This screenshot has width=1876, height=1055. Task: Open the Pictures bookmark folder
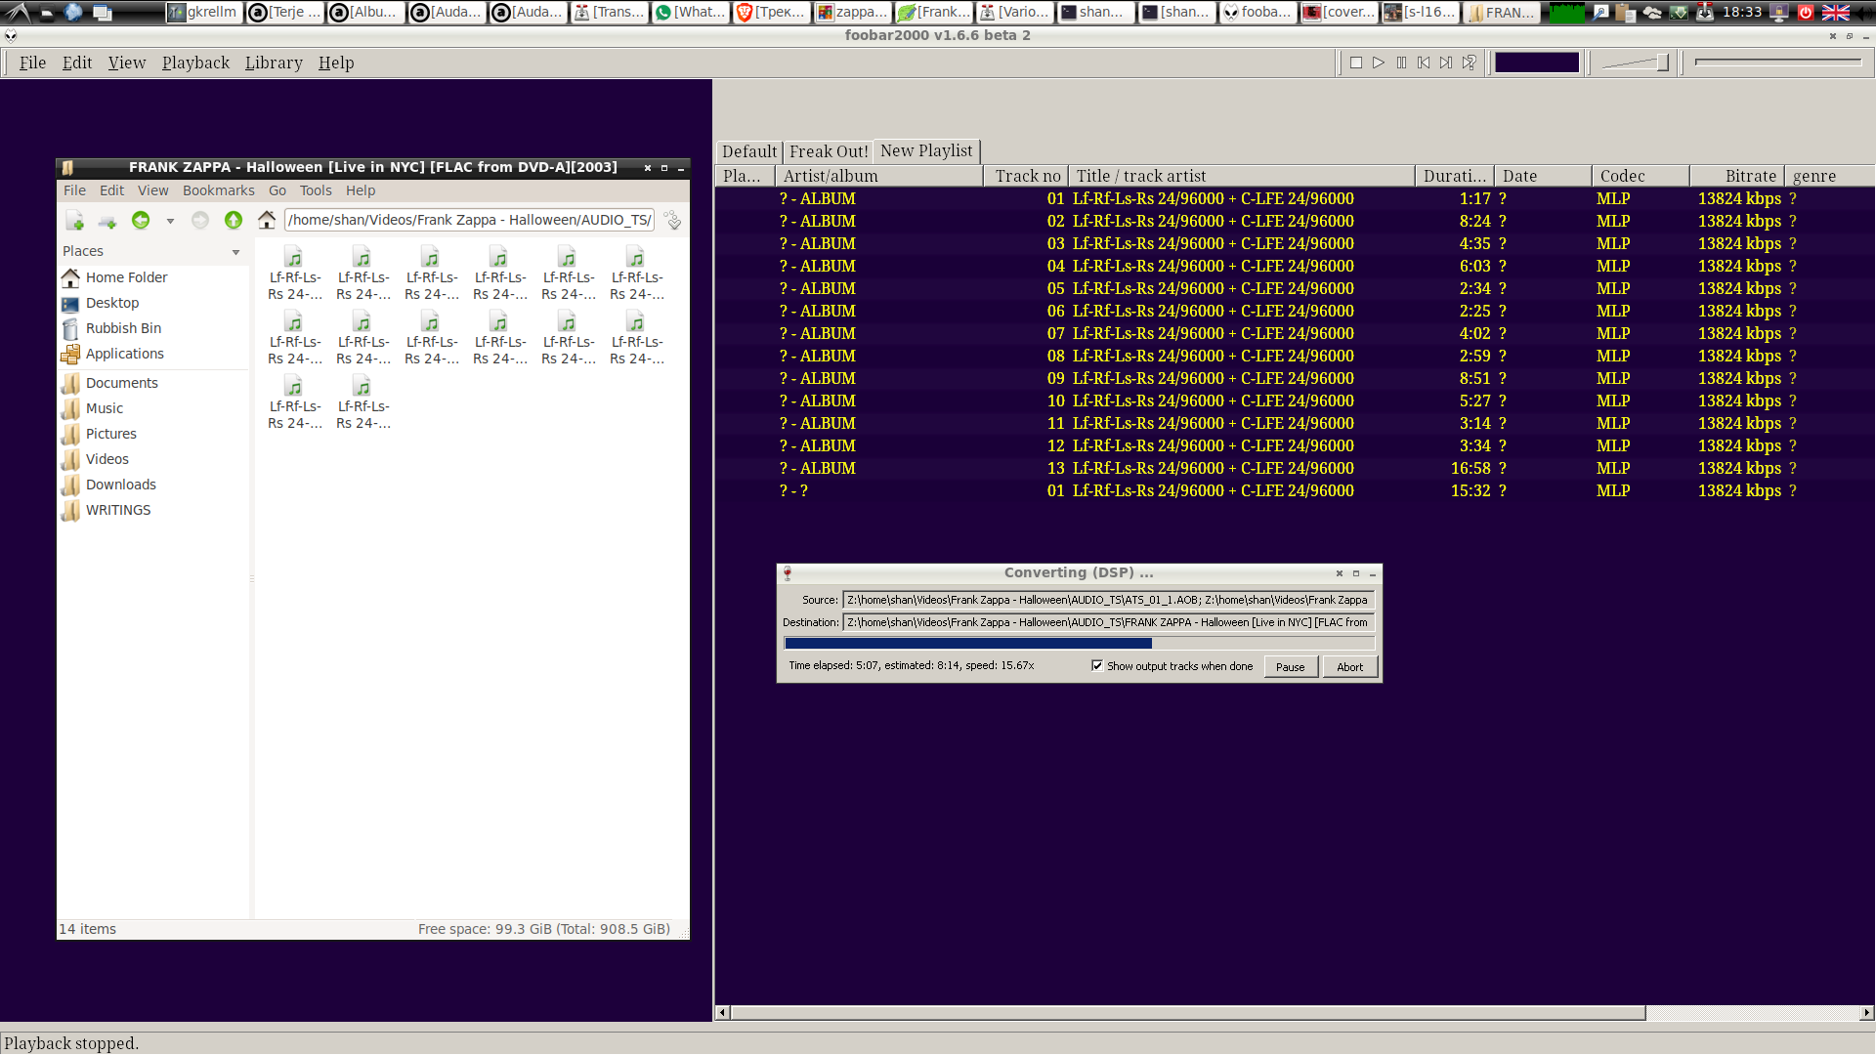click(x=110, y=434)
